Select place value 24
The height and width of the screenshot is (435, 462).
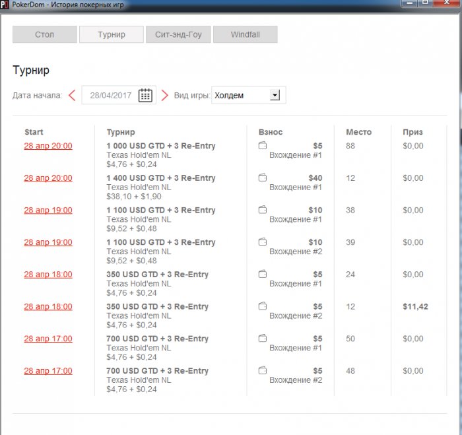[350, 275]
